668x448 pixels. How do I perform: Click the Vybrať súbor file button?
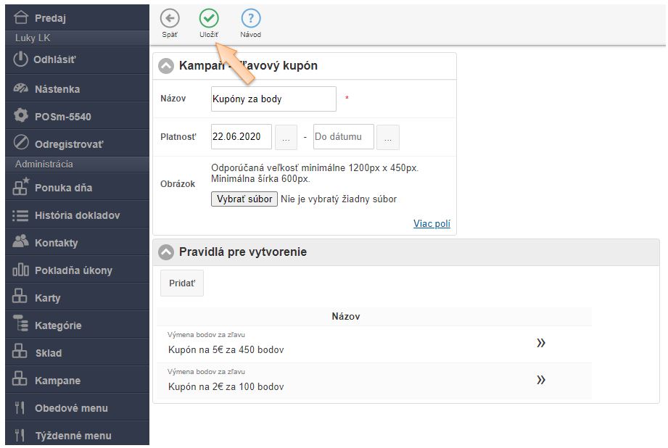[x=244, y=199]
